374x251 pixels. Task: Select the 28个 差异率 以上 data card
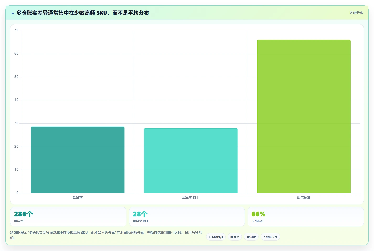(187, 217)
